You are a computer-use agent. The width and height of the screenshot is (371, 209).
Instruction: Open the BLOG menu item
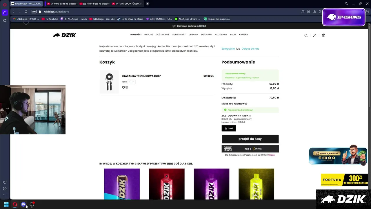tap(233, 35)
